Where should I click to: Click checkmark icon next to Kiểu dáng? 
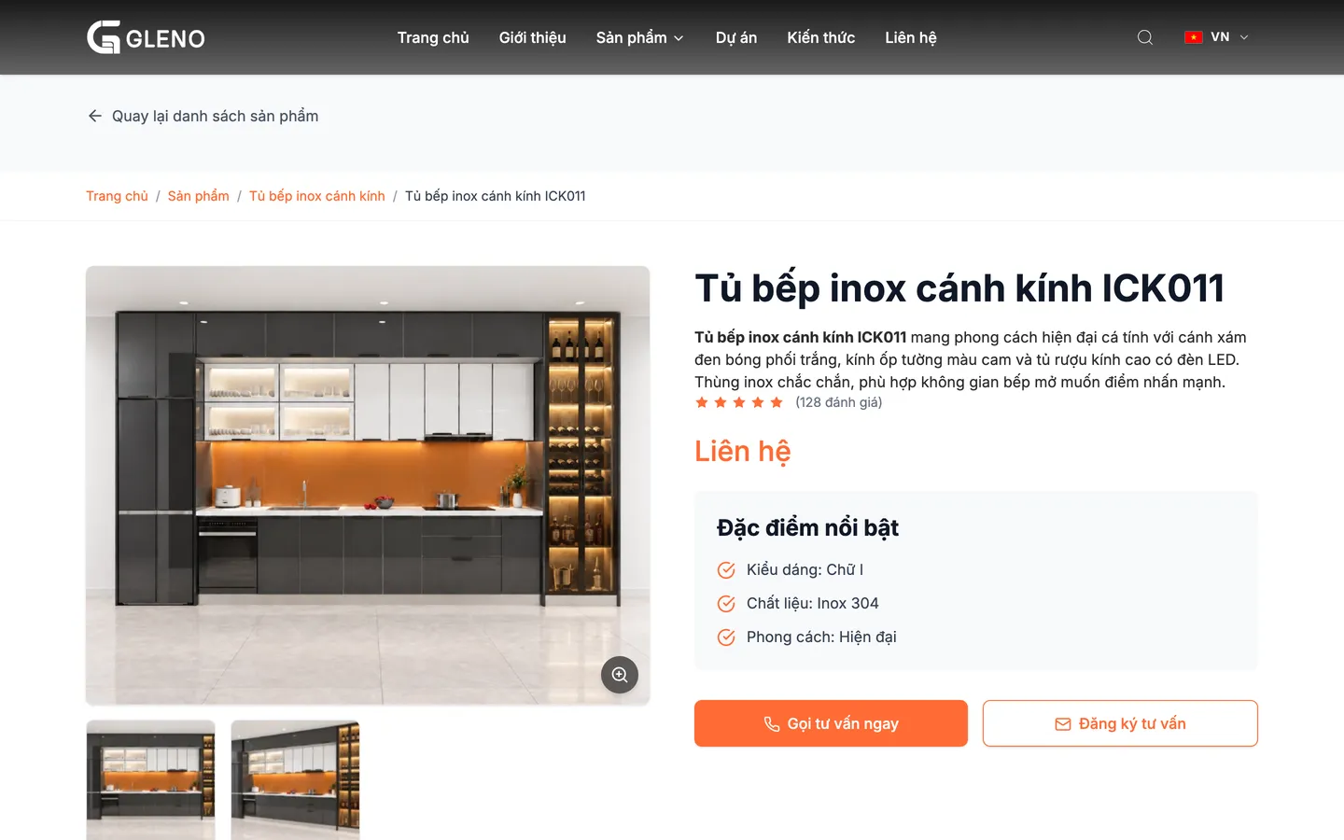click(726, 570)
